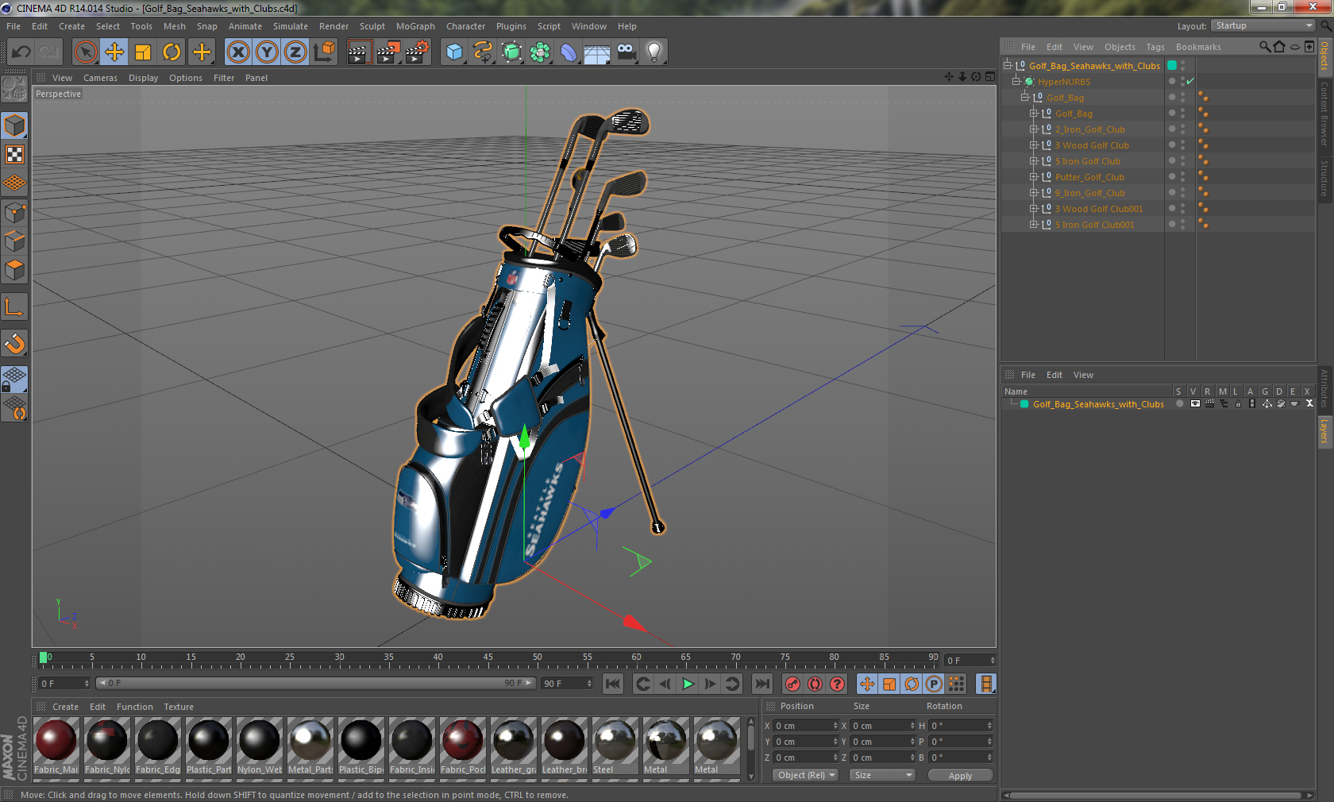Click frame 45 on the timeline ruler
Viewport: 1334px width, 802px height.
point(488,659)
